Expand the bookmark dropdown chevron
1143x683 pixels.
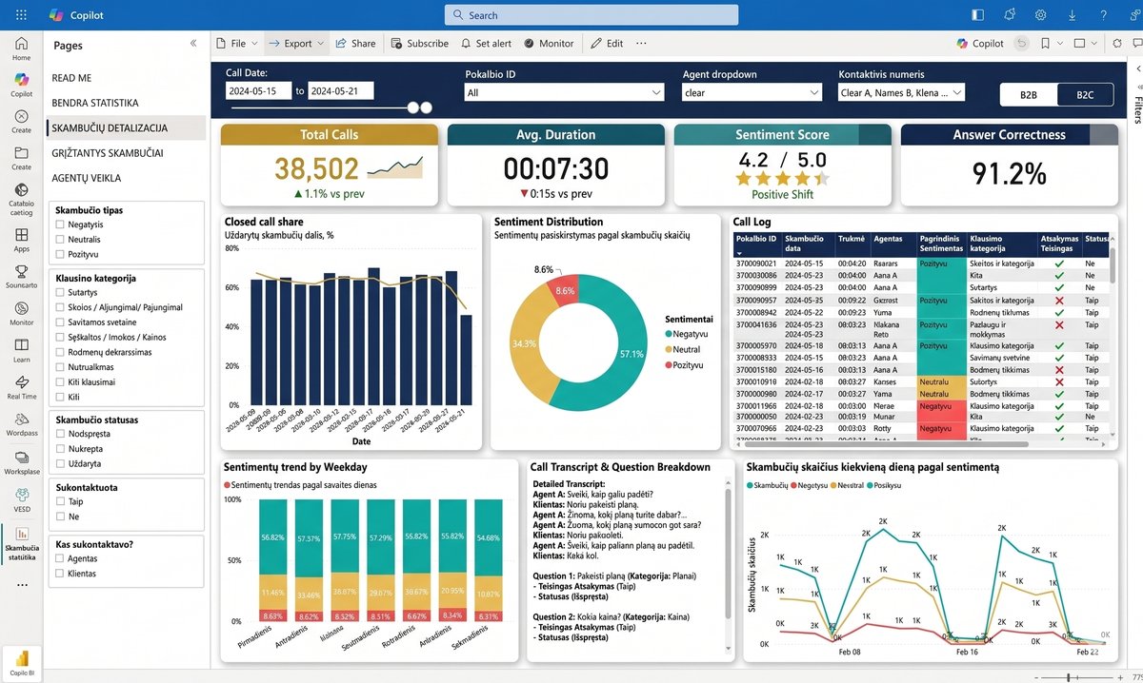pos(1059,43)
